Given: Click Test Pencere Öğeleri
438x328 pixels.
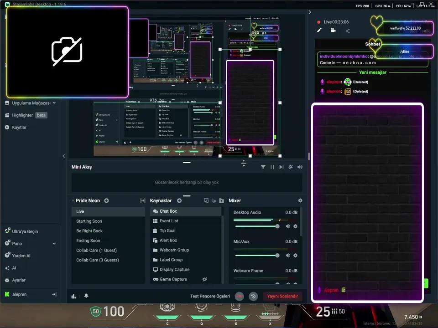Looking at the screenshot, I should pyautogui.click(x=210, y=296).
